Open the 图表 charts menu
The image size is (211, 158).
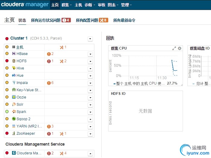(113, 5)
